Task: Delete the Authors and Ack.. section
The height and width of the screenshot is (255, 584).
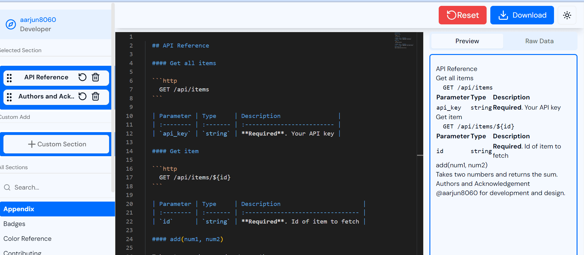Action: point(96,96)
